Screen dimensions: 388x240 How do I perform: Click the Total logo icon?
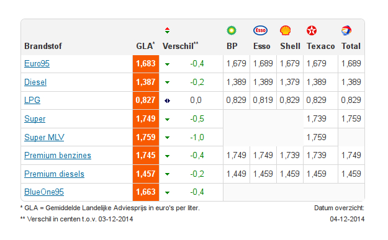[346, 30]
